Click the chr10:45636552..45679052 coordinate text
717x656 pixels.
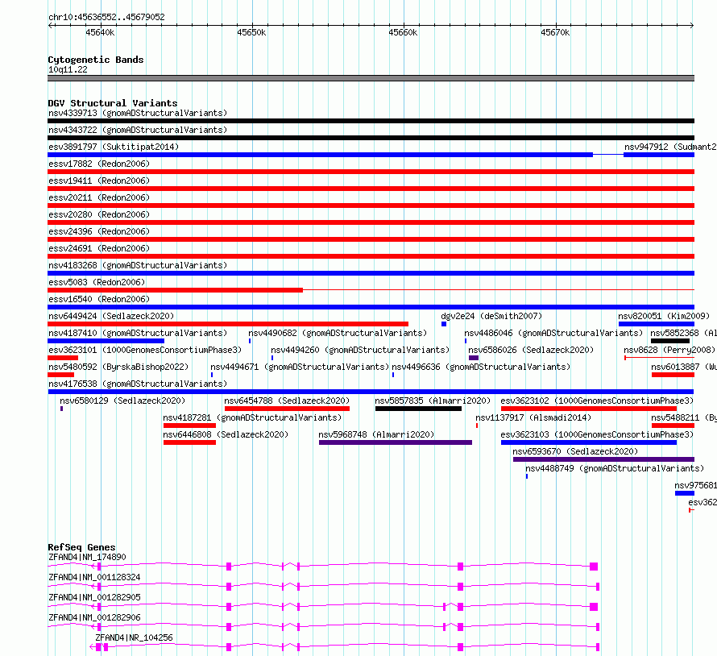pos(106,17)
